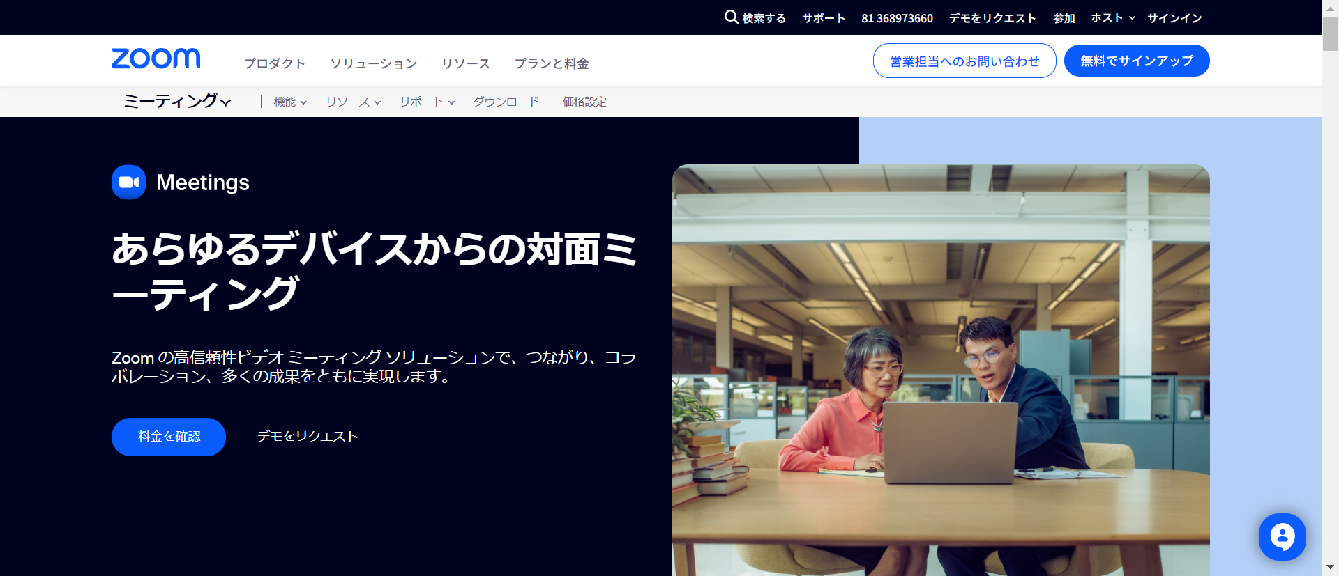This screenshot has width=1339, height=576.
Task: Click 営業担当へのお問い合わせ button
Action: 964,61
